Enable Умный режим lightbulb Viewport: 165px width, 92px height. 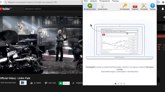pos(102,6)
